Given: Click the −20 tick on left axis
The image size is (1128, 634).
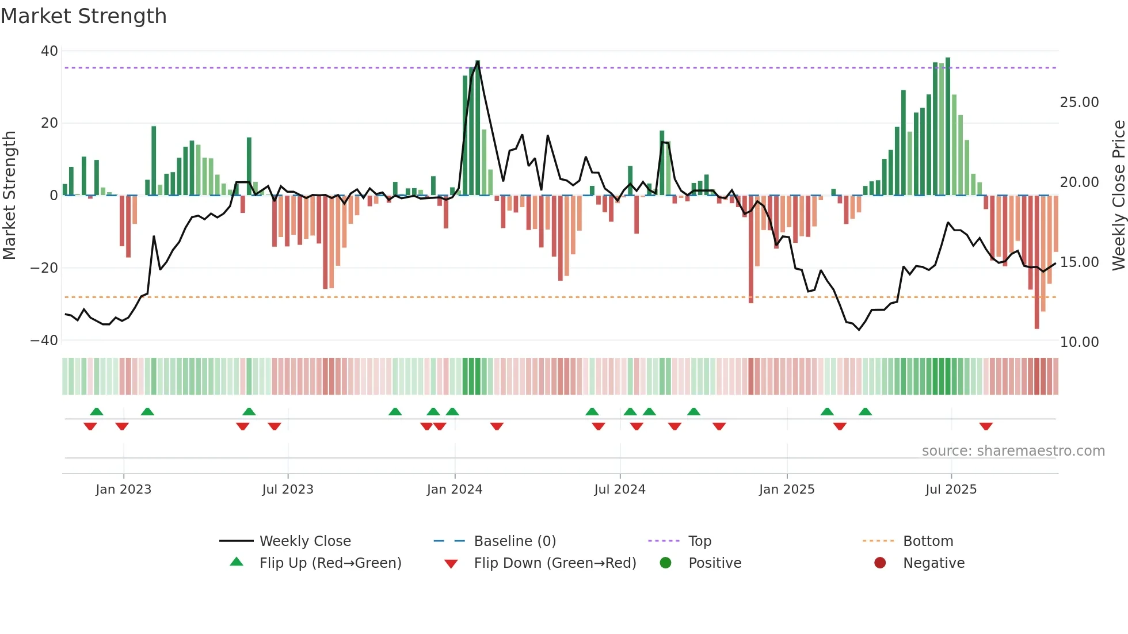Looking at the screenshot, I should [44, 268].
